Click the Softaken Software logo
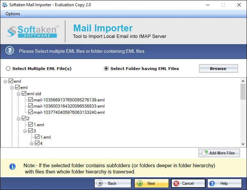 pos(33,31)
